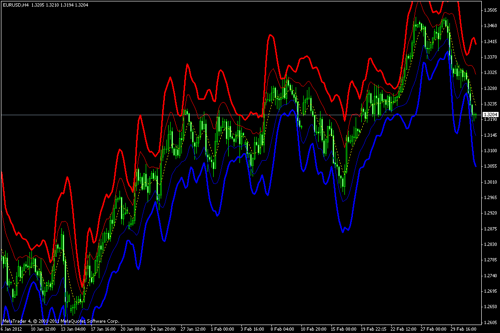
Task: Click the 19 Feb 22:15 time label
Action: [x=373, y=329]
